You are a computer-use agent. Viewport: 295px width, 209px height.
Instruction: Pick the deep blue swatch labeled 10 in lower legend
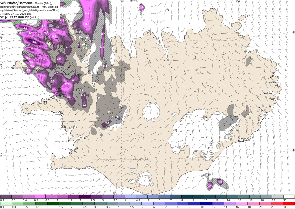tap(206, 204)
